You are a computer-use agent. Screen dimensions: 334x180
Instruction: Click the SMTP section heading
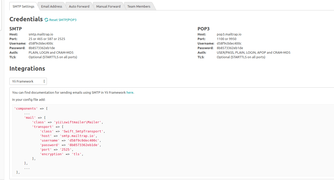[15, 29]
